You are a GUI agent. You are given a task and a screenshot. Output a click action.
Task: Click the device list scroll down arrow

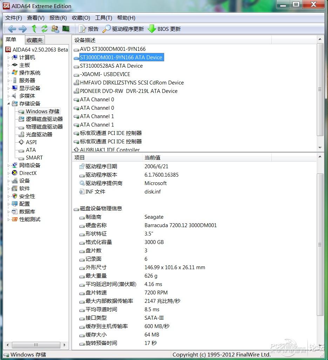coord(320,148)
